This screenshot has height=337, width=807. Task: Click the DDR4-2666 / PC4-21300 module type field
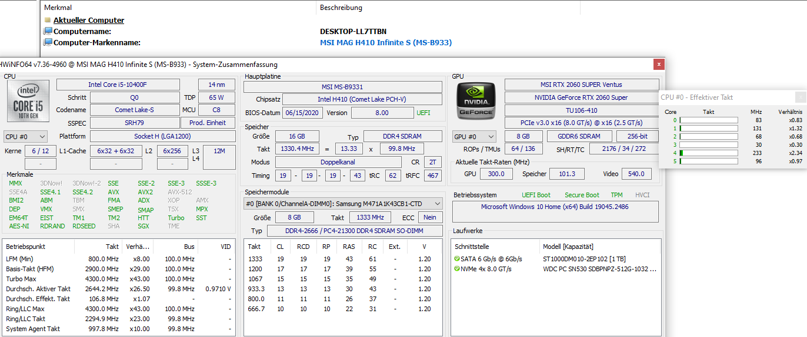pyautogui.click(x=355, y=231)
